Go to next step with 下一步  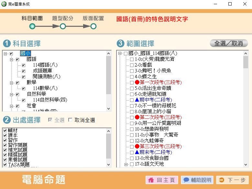[x=232, y=180]
